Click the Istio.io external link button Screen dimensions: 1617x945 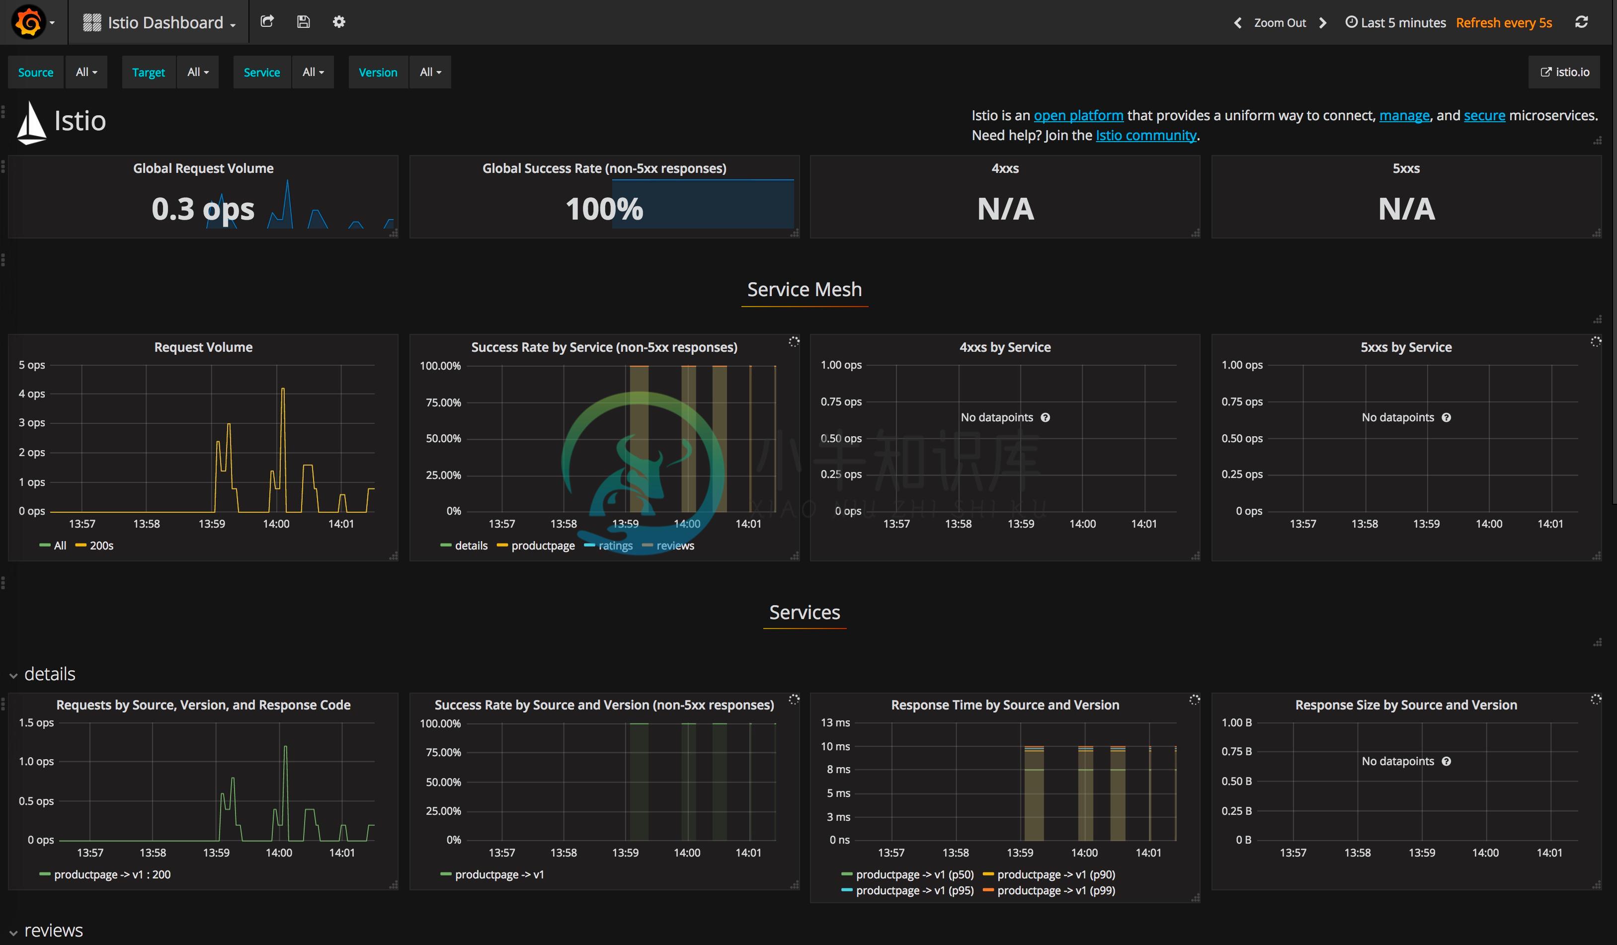[x=1567, y=71]
